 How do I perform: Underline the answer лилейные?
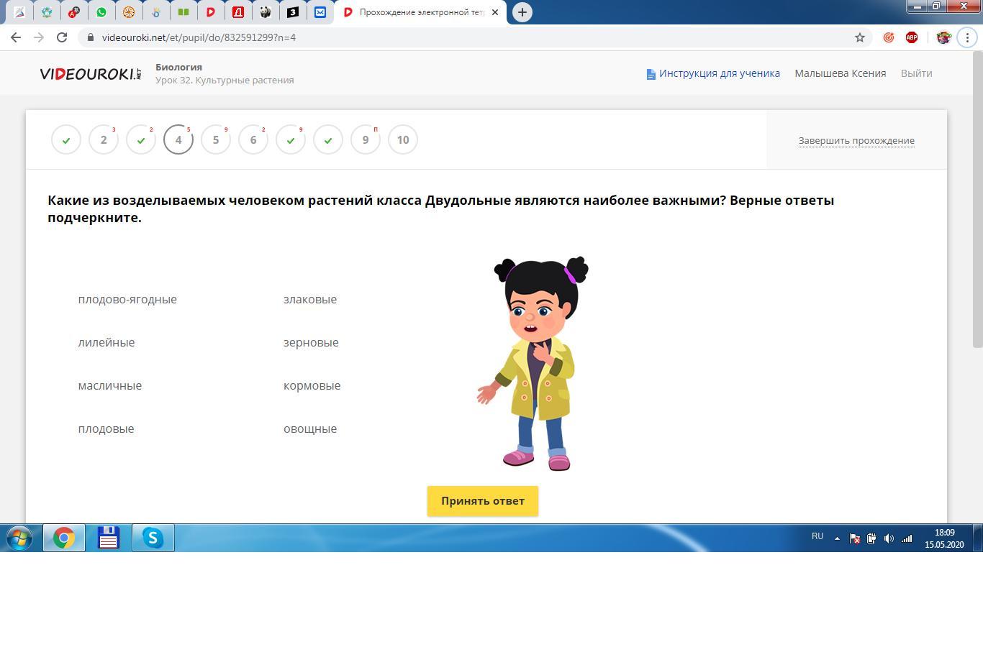click(107, 343)
